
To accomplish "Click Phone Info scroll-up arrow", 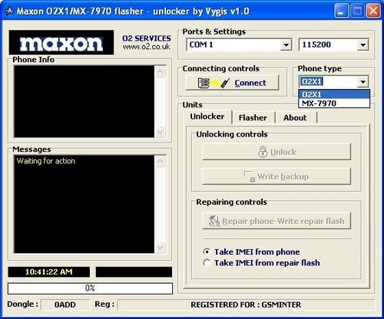I will (x=161, y=72).
